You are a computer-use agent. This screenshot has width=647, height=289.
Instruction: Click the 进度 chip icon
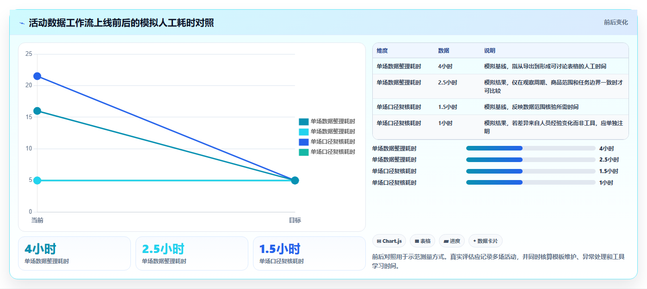(446, 241)
